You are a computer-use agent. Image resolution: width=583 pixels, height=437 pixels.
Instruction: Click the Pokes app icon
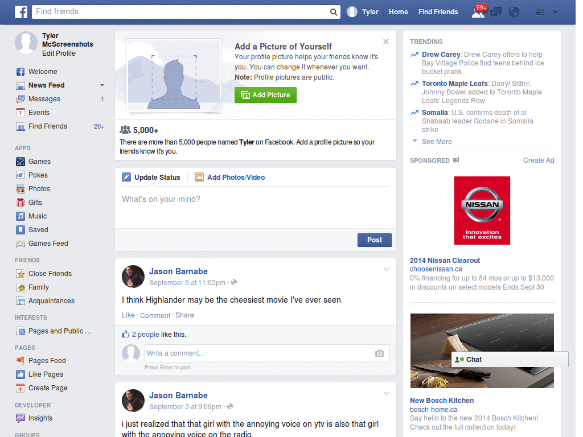[20, 175]
